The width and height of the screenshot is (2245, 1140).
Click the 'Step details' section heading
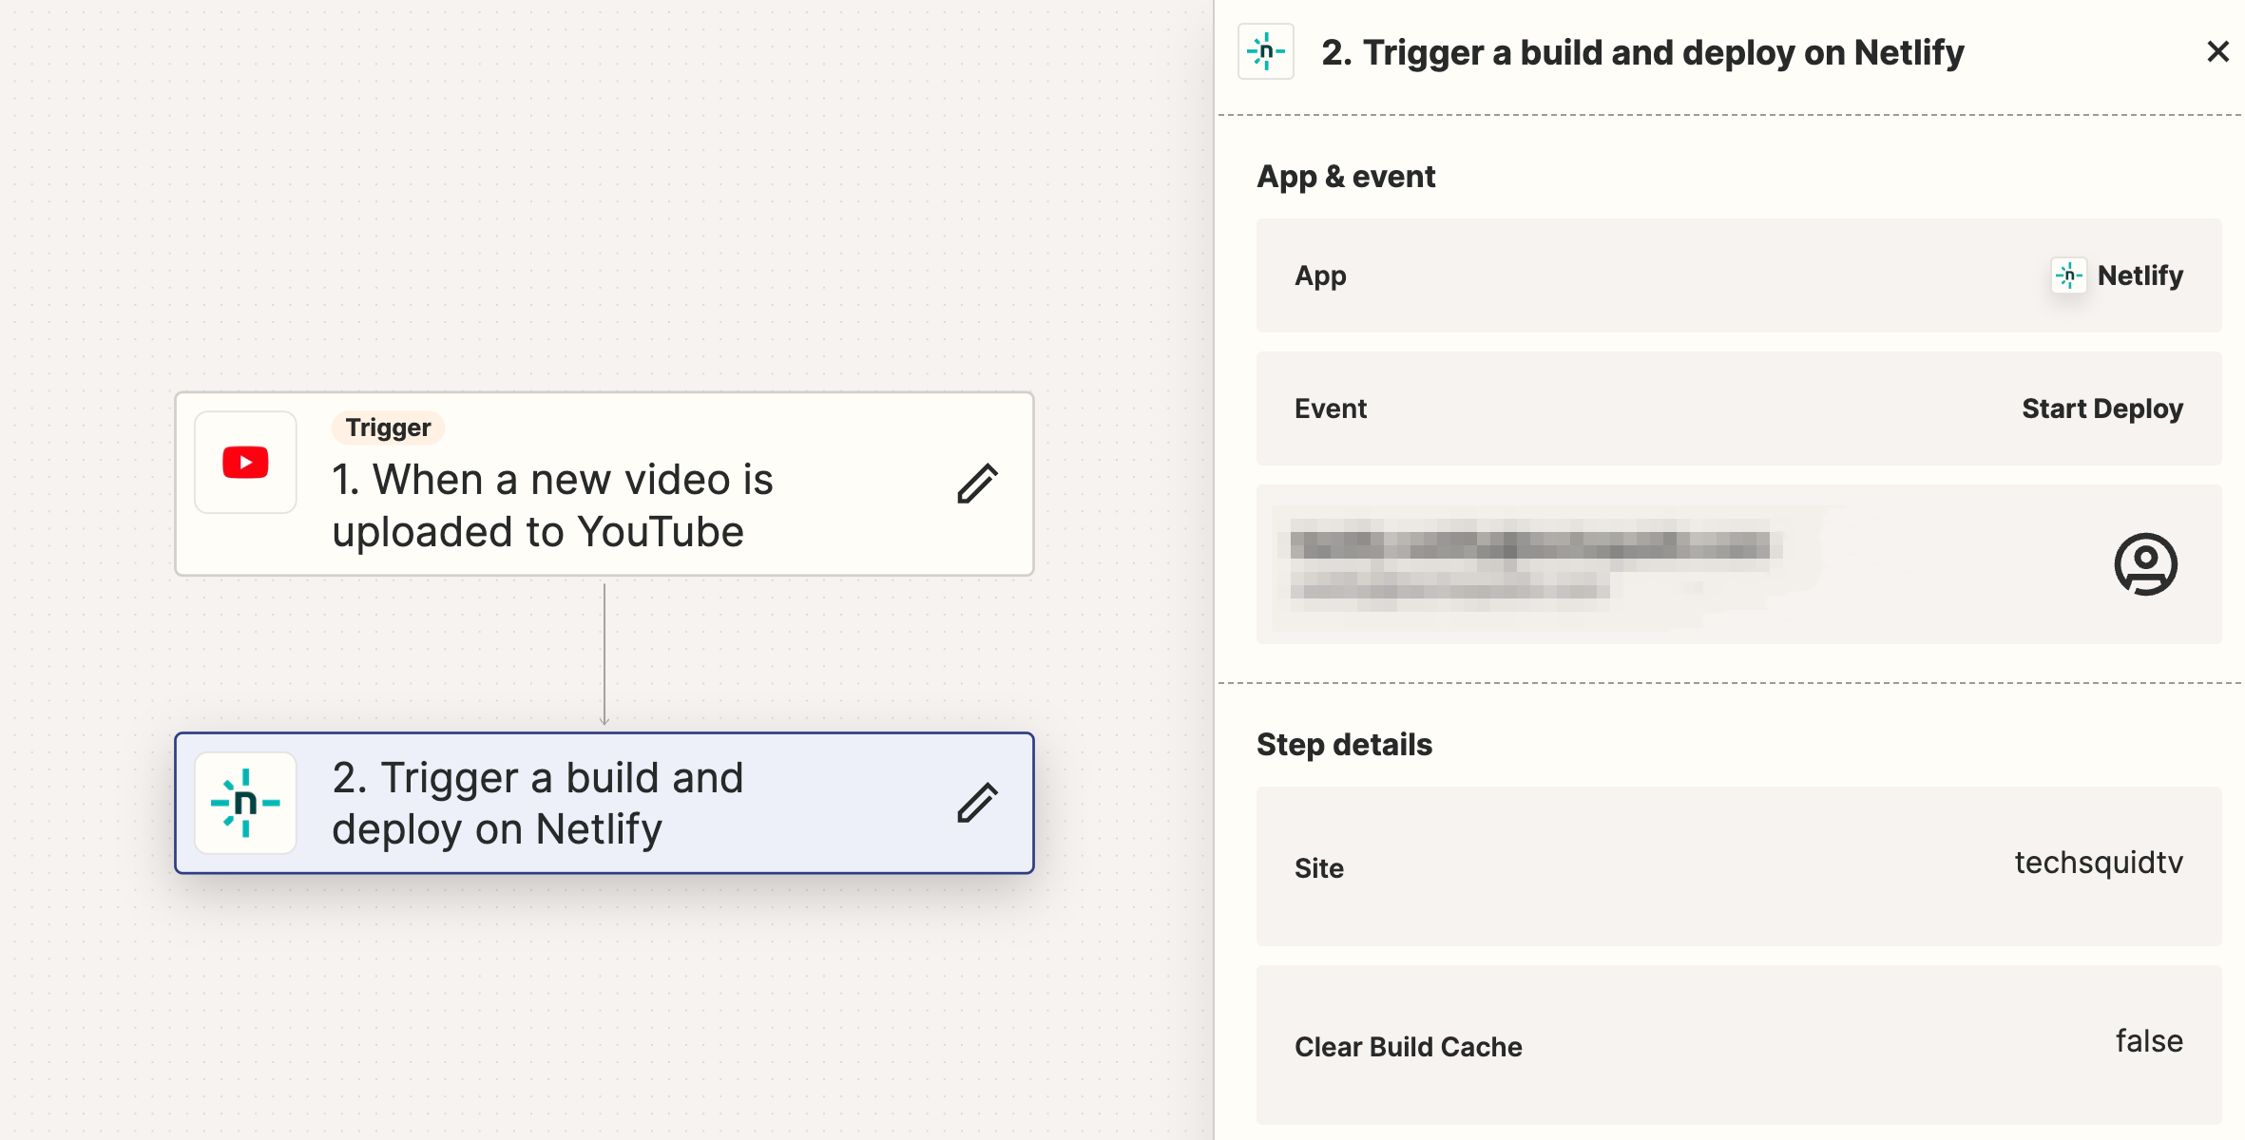[1344, 744]
